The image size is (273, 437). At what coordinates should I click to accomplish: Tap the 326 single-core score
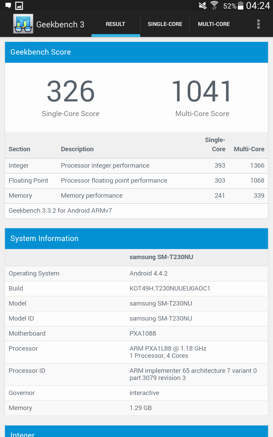click(x=71, y=91)
